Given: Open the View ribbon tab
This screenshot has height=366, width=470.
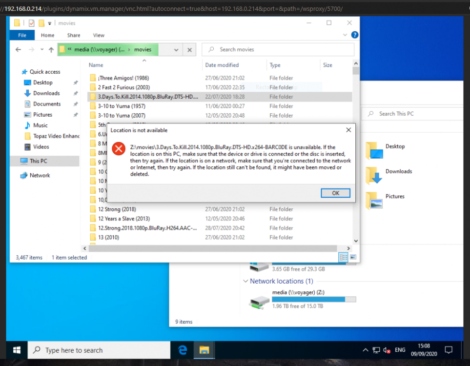Looking at the screenshot, I should [98, 35].
